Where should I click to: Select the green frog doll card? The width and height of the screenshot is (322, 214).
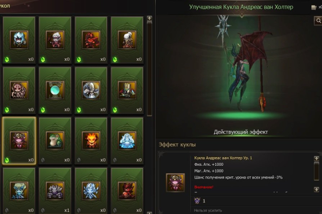(x=55, y=140)
